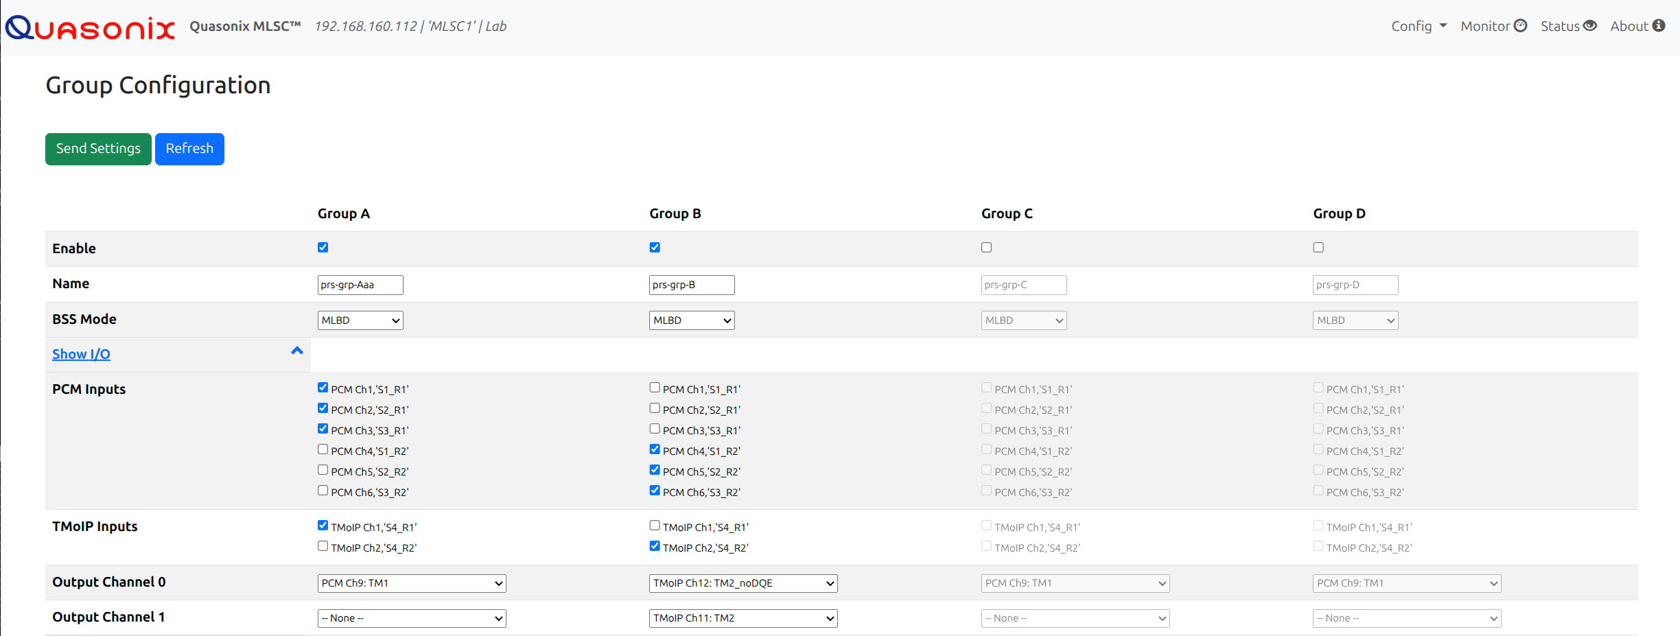This screenshot has width=1680, height=636.
Task: Enable the Group D checkbox
Action: coord(1318,248)
